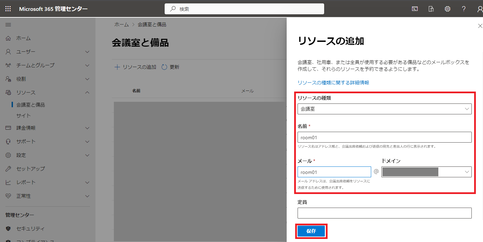483x242 pixels.
Task: Click the document download icon in header
Action: [x=431, y=9]
